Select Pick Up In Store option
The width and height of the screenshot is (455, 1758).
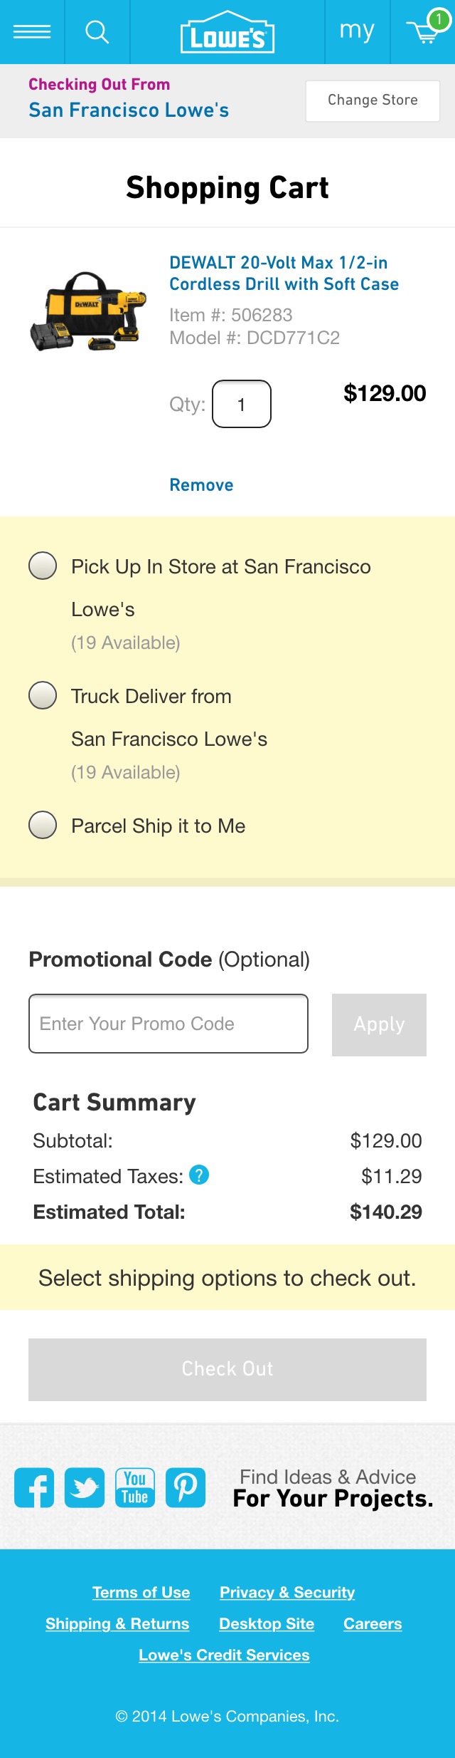(43, 566)
